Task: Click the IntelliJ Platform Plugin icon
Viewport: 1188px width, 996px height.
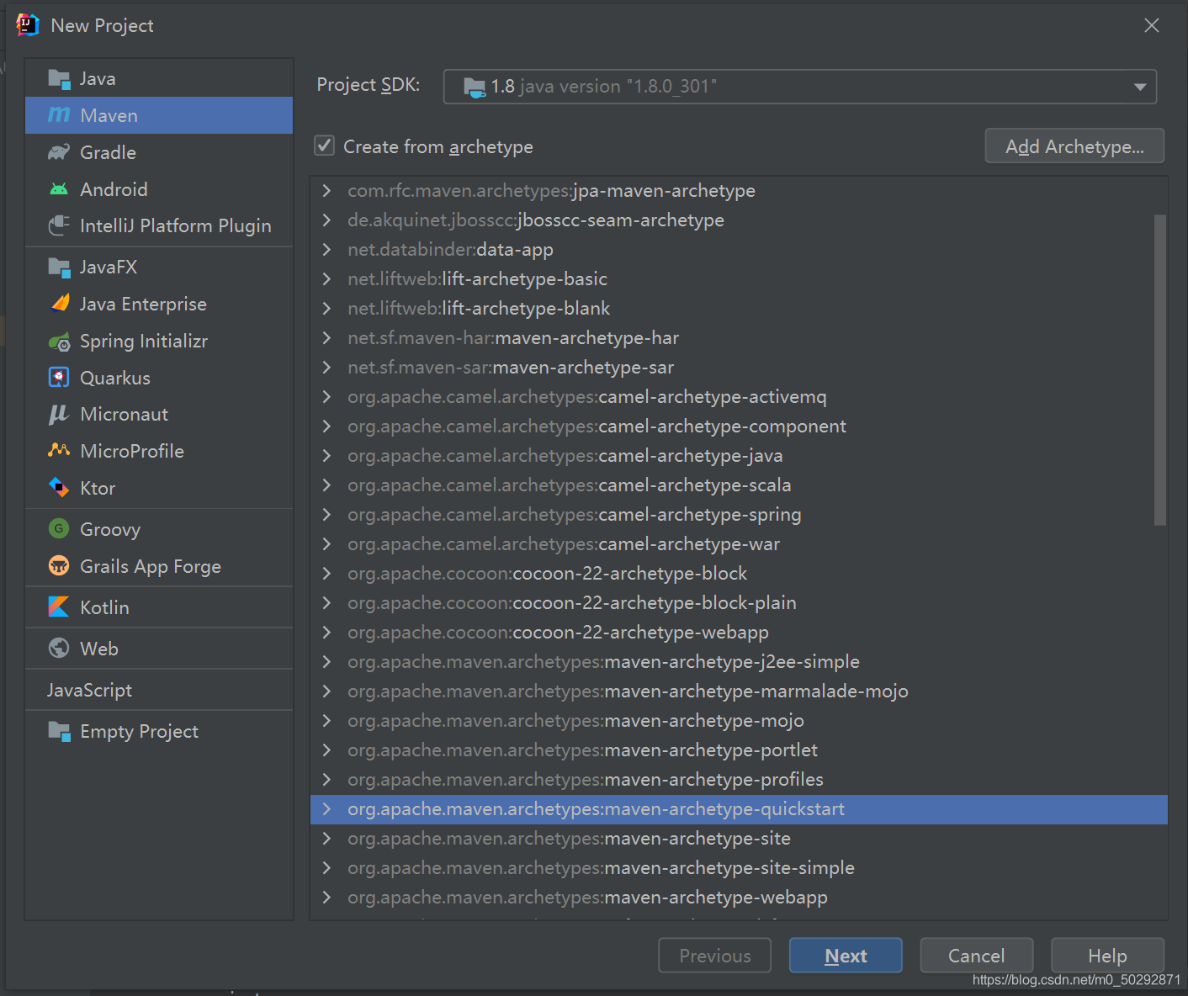Action: tap(59, 225)
